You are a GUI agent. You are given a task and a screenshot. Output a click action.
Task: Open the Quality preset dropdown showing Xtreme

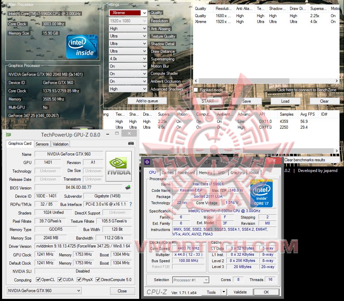(128, 13)
